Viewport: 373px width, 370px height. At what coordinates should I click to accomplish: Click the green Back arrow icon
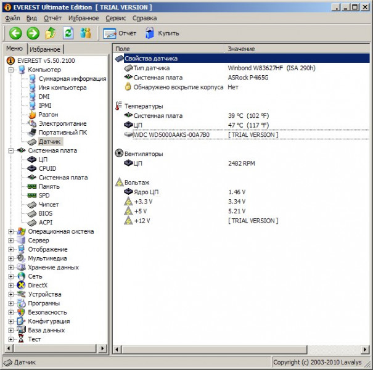pos(15,33)
